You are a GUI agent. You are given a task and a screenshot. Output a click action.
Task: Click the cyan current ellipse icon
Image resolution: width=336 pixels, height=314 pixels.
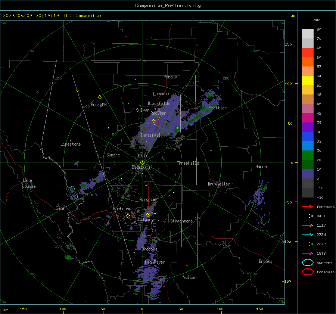point(308,262)
